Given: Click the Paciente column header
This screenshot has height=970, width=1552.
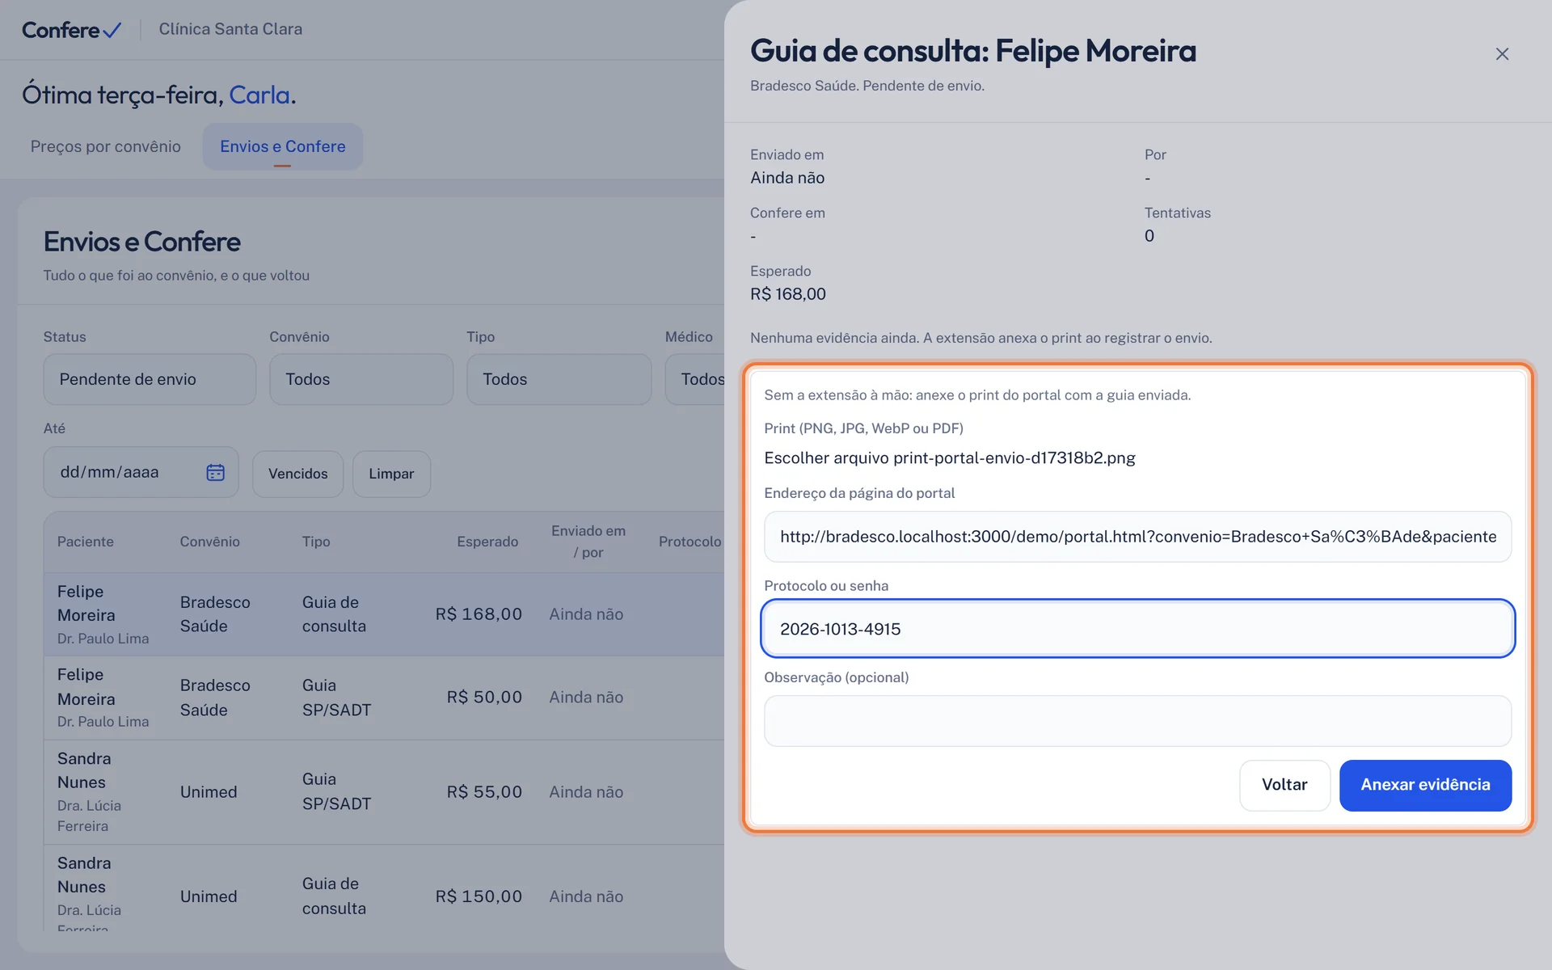Looking at the screenshot, I should tap(86, 542).
